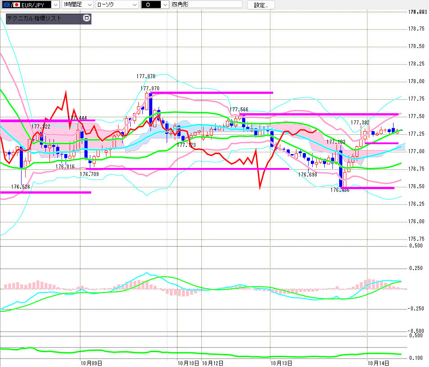Click the 10月13日 date label
The width and height of the screenshot is (429, 367).
tap(281, 363)
